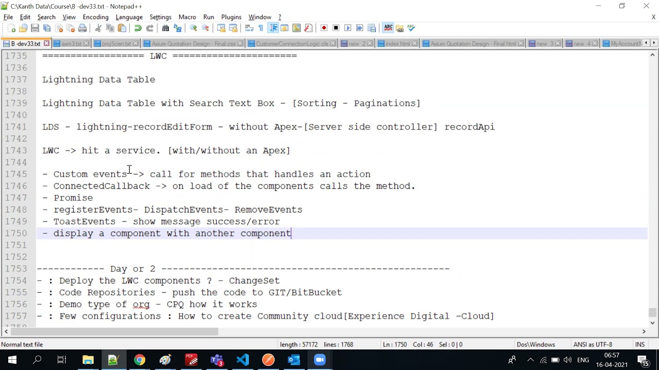Switch to the CustomerConnectionLogic.cls tab
The image size is (659, 370).
(x=292, y=44)
